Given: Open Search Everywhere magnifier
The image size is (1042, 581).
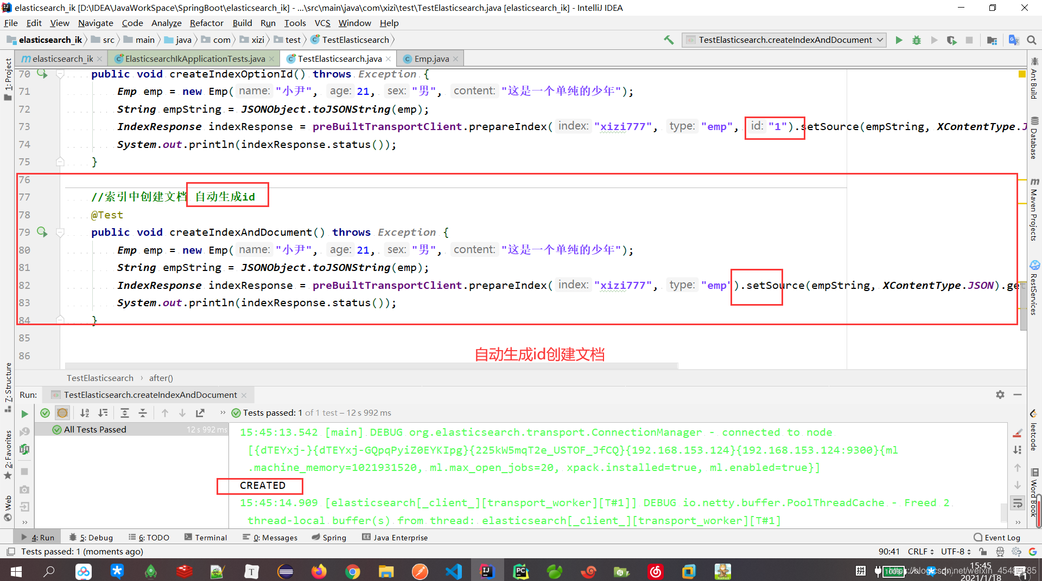Looking at the screenshot, I should point(1032,40).
